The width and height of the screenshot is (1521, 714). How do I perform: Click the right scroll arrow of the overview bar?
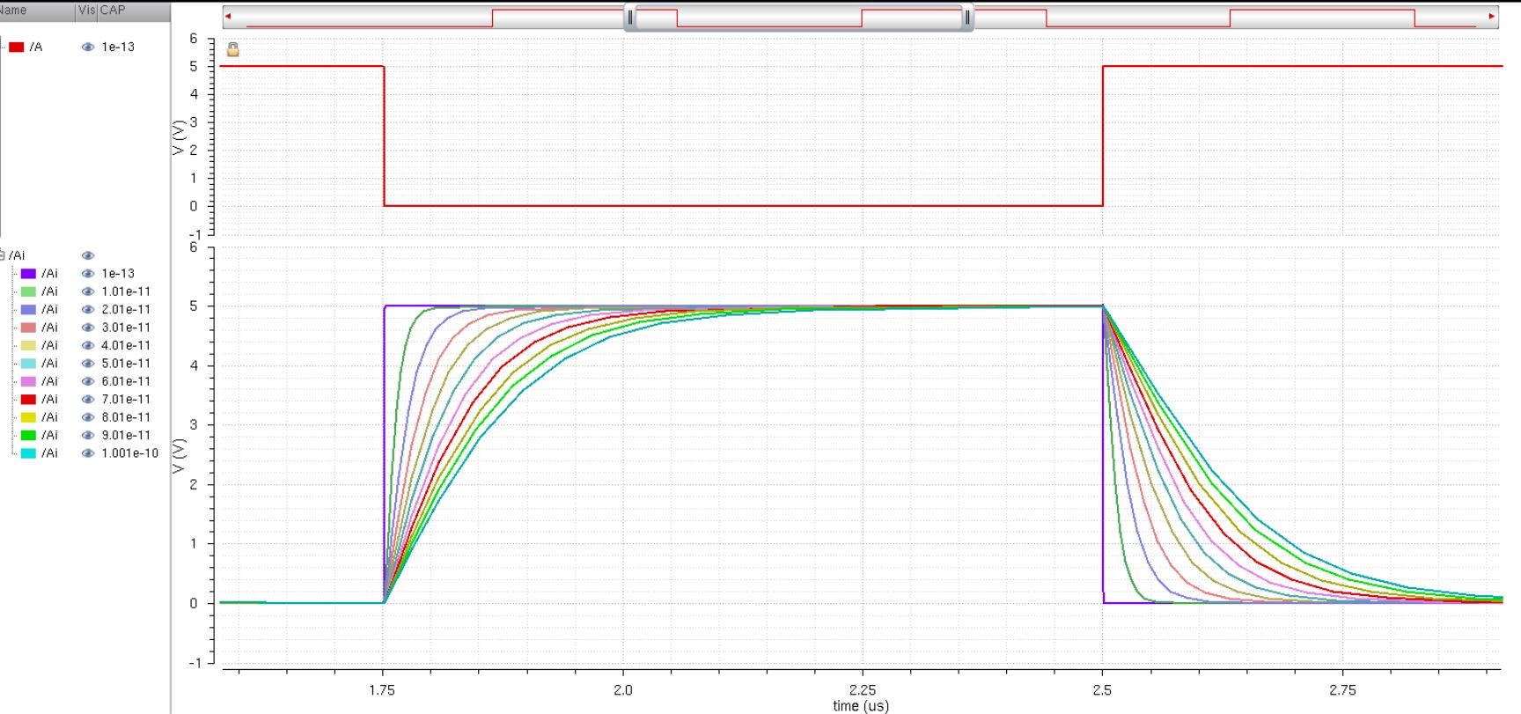[1491, 16]
